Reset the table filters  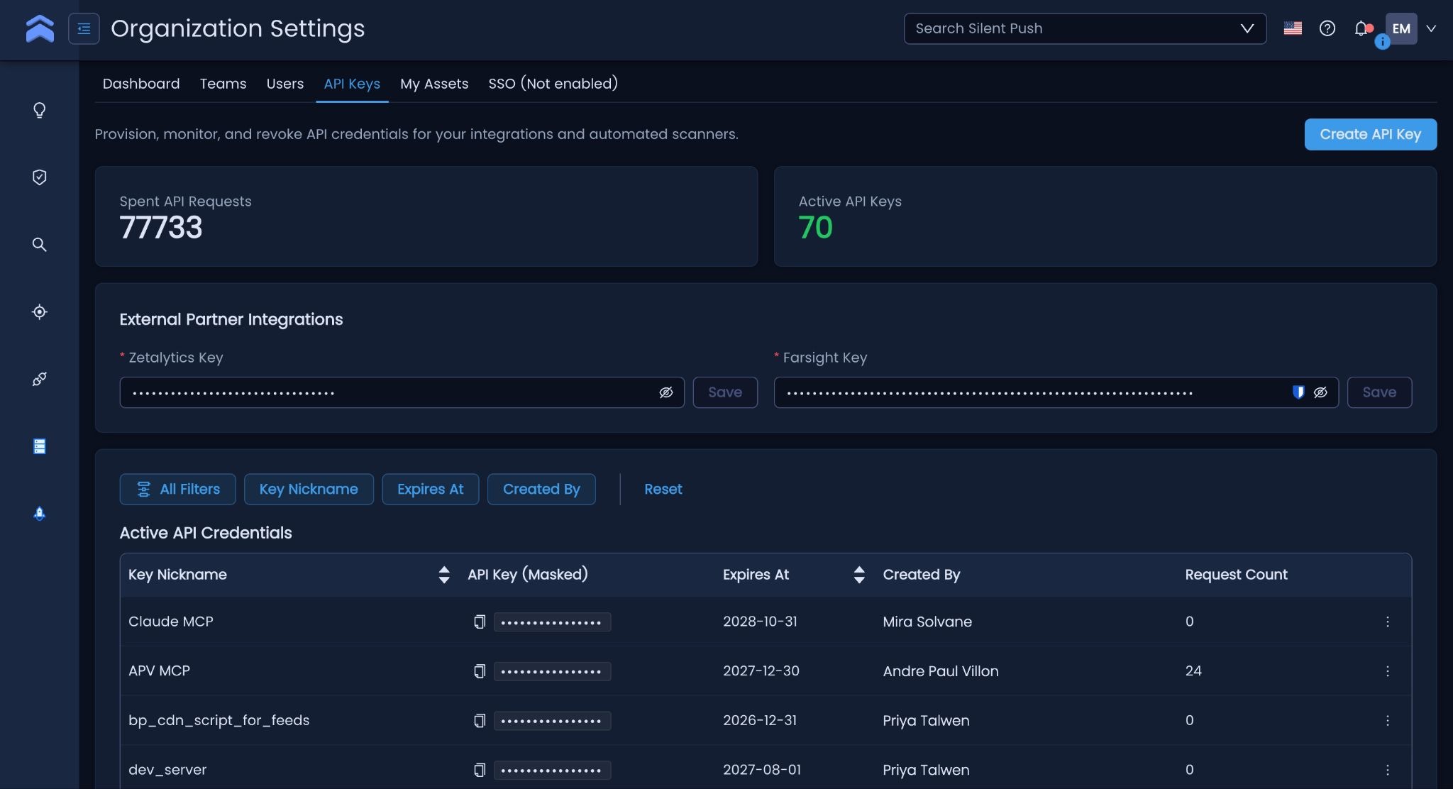pyautogui.click(x=663, y=490)
